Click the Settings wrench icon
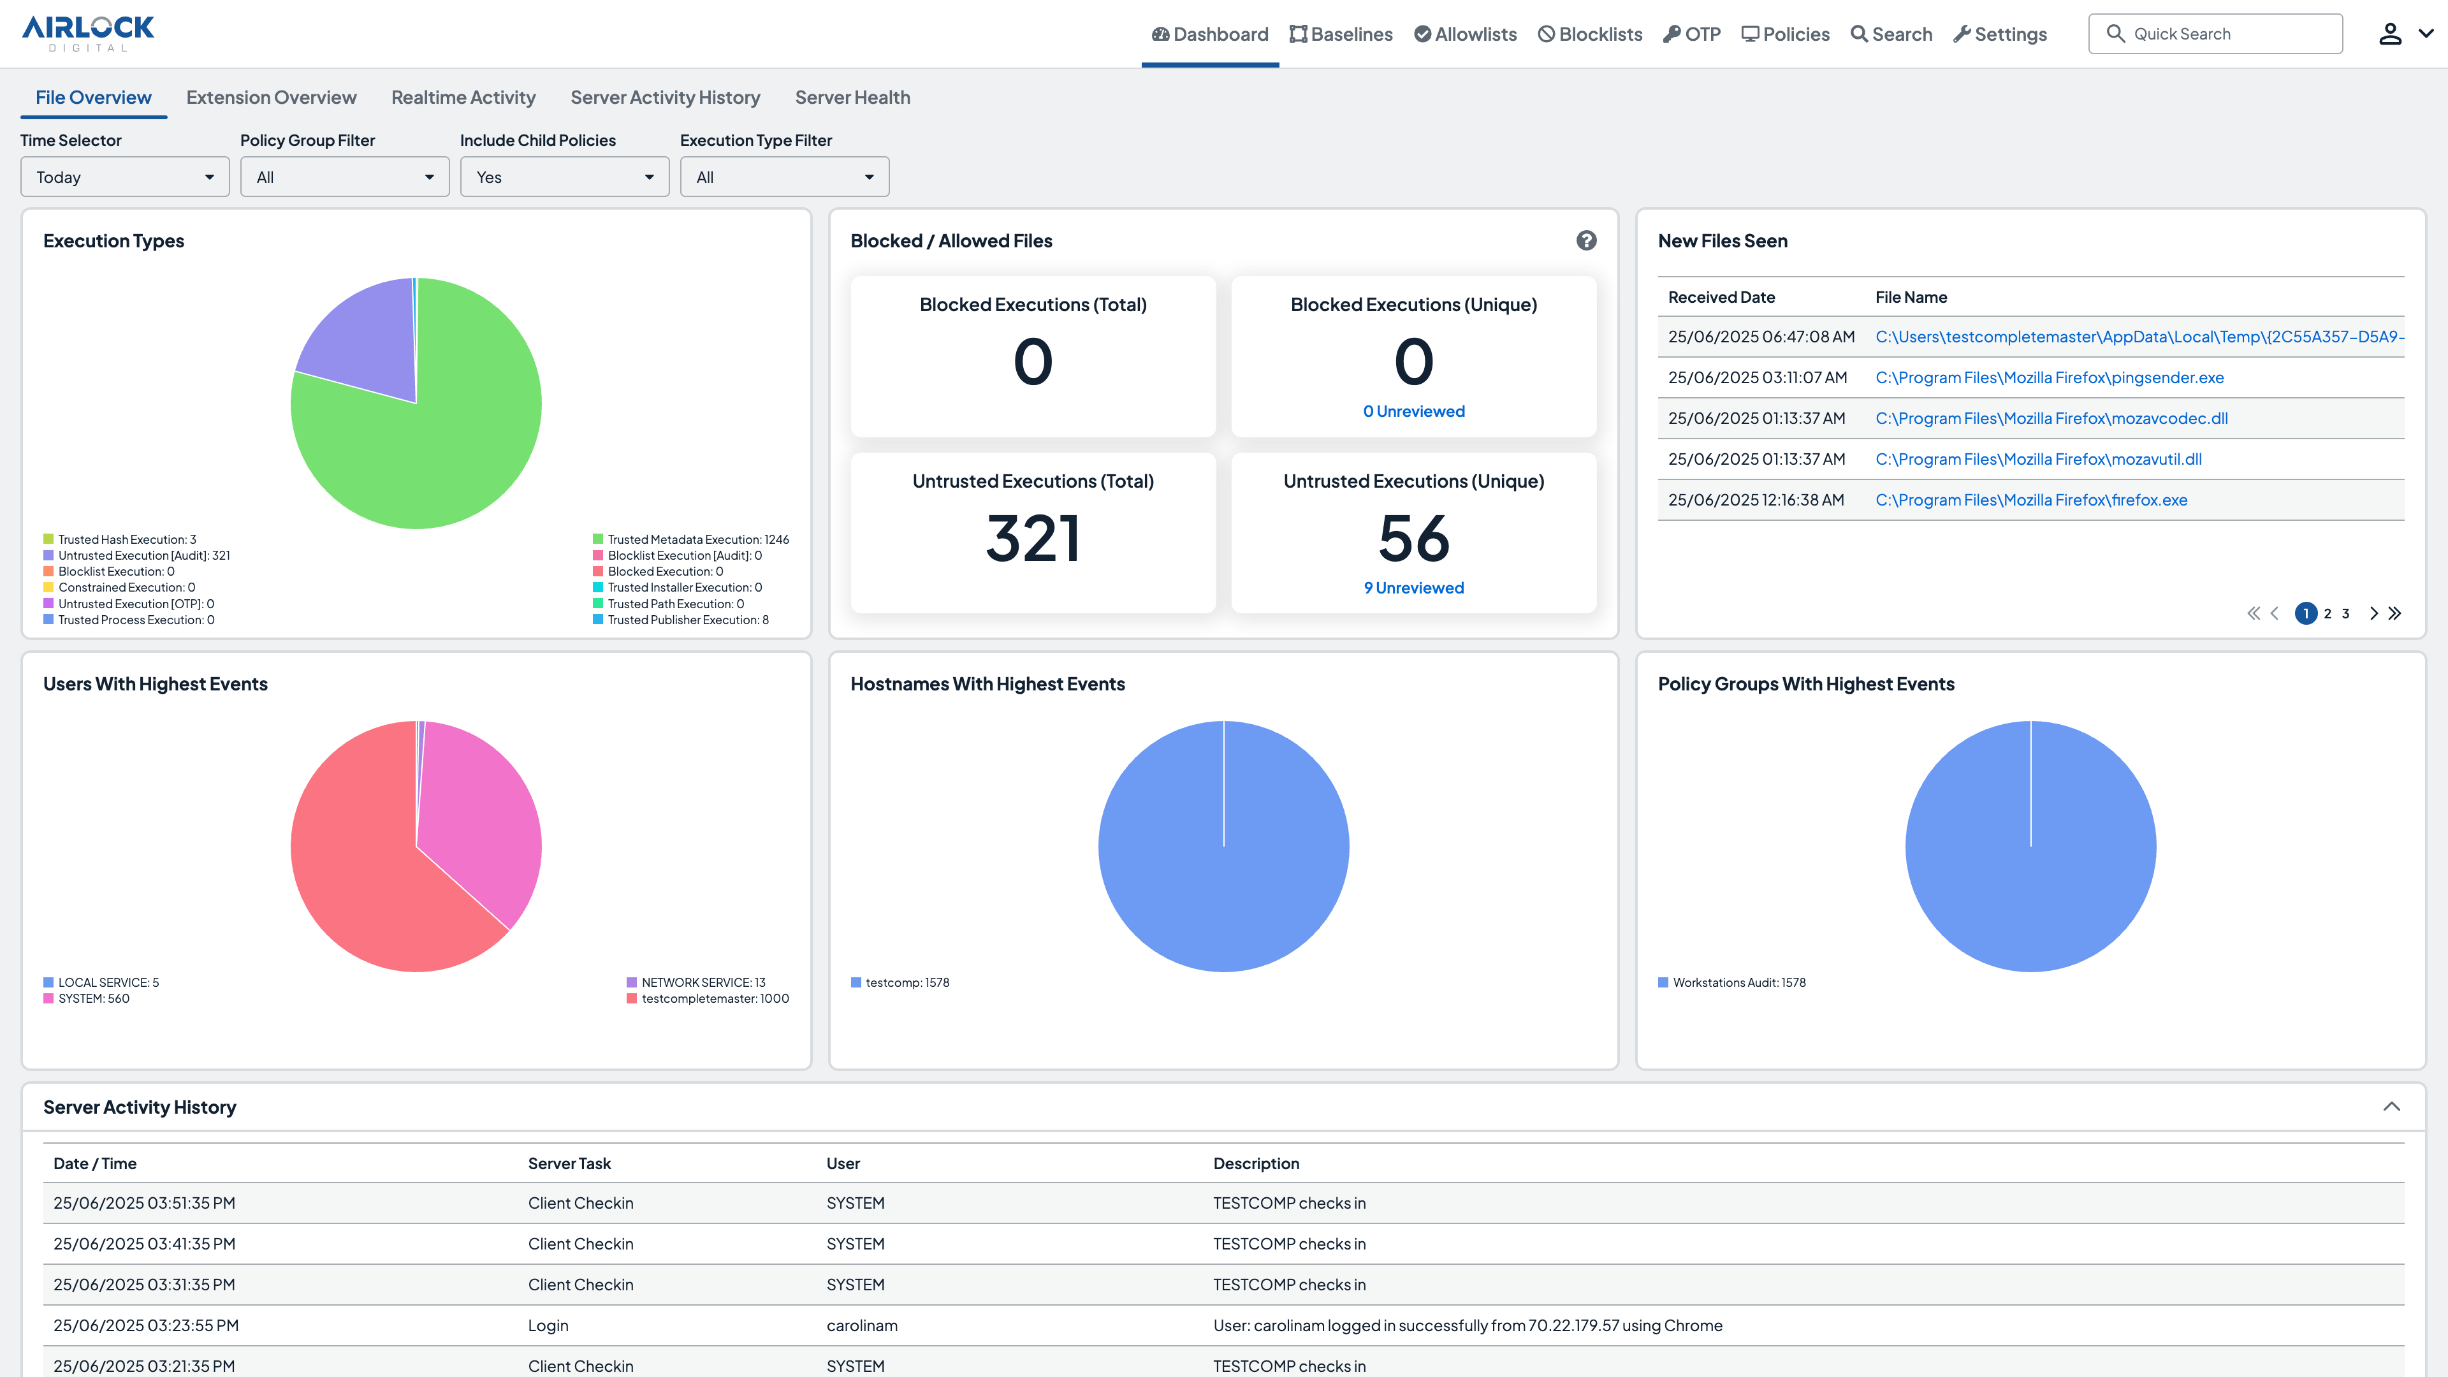Screen dimensions: 2448x1377 point(1962,34)
